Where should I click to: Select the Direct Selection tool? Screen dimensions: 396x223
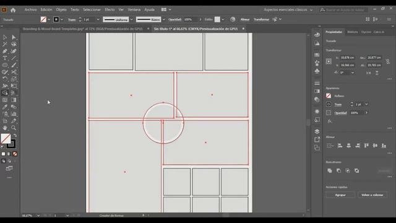click(x=14, y=37)
